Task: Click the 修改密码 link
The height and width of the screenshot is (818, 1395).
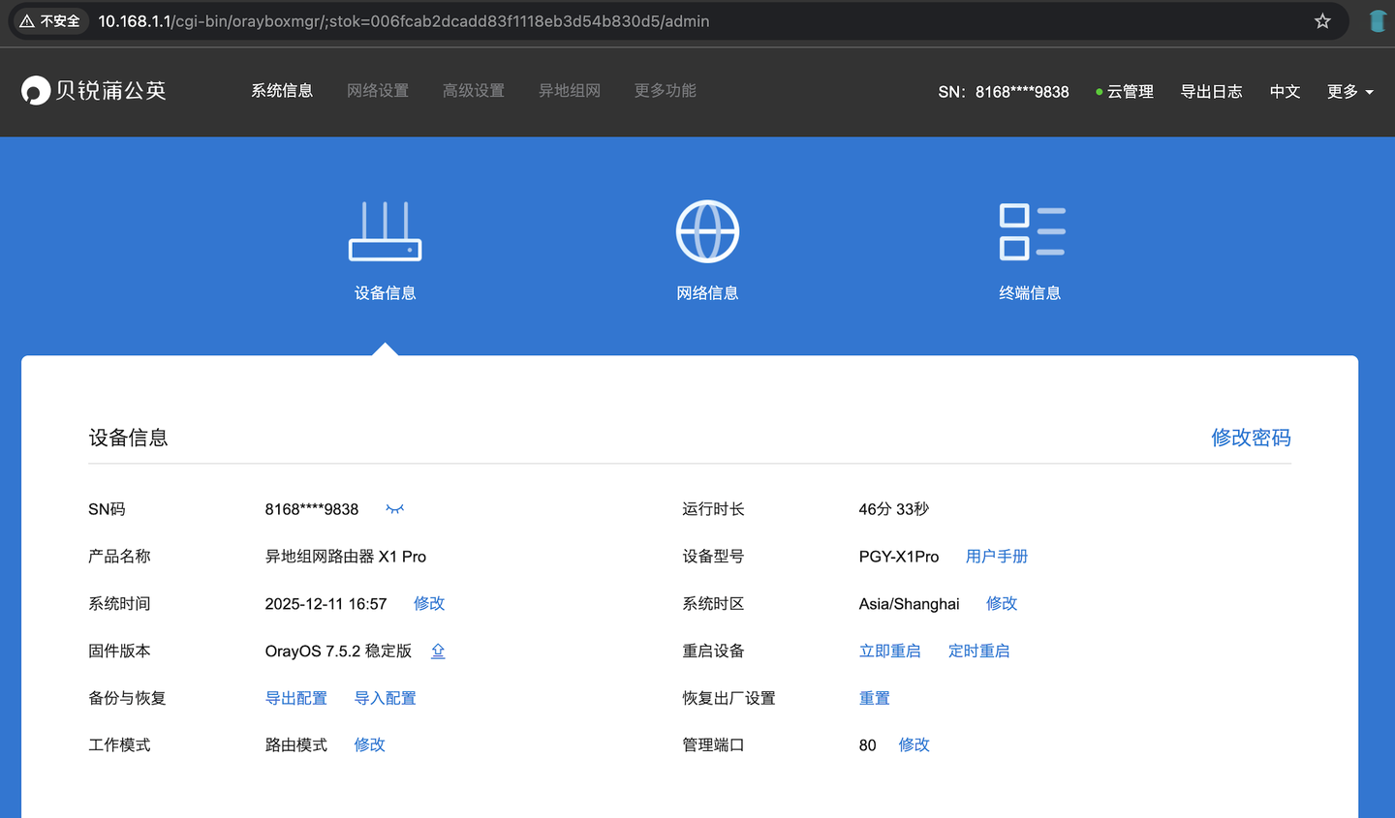Action: [1251, 438]
